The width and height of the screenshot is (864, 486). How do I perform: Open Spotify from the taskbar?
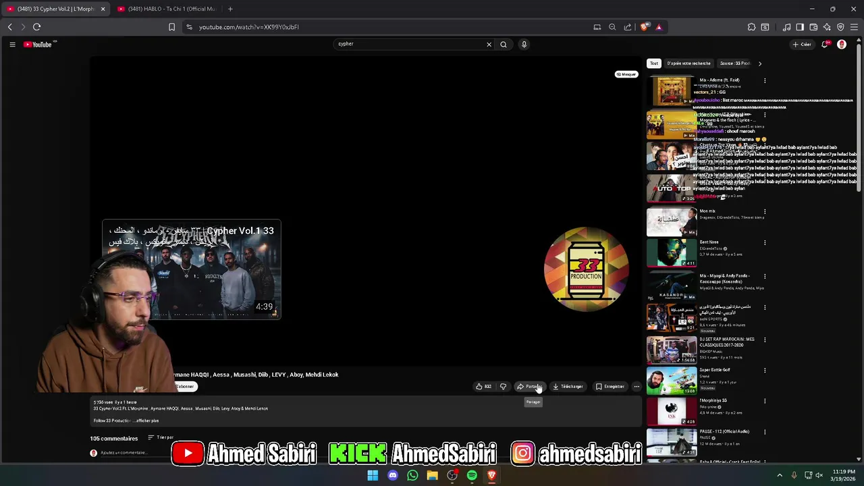point(472,475)
